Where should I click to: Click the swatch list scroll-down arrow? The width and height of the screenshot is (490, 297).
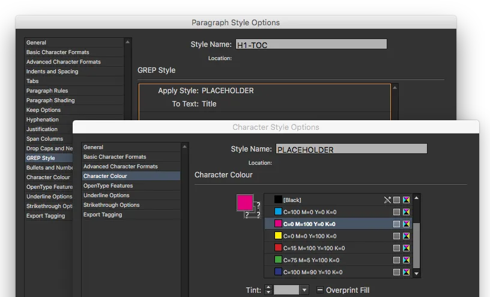tap(416, 273)
